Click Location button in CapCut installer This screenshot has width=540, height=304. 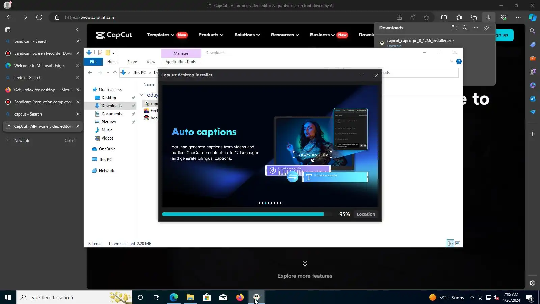pyautogui.click(x=366, y=214)
